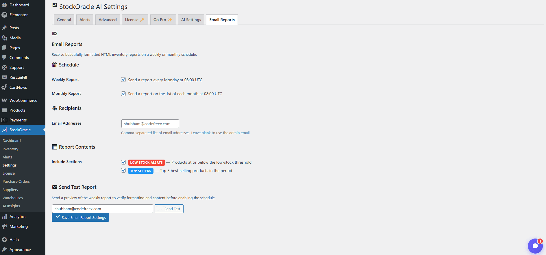Click the sparkle icon on Go Pro tab
This screenshot has height=255, width=546.
[x=170, y=20]
